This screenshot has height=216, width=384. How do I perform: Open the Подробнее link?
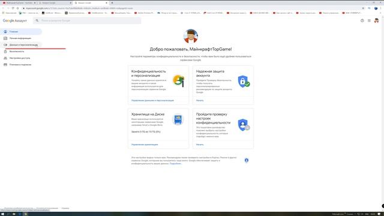click(x=176, y=163)
